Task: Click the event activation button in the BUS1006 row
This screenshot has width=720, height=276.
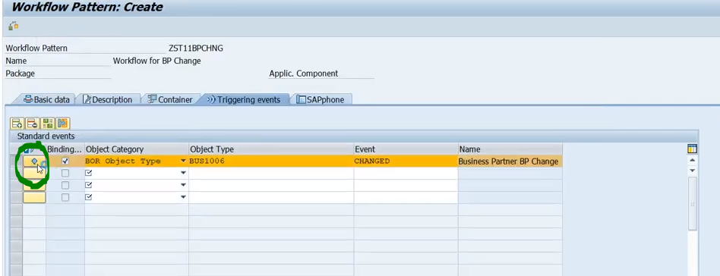Action: coord(34,162)
